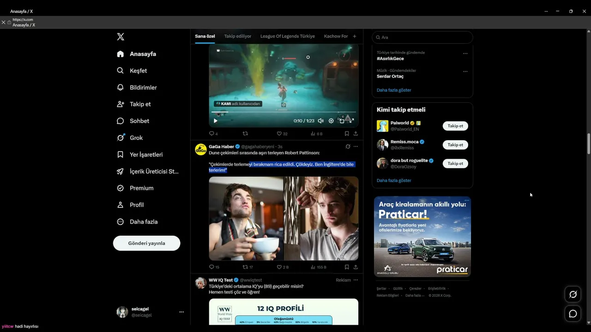The width and height of the screenshot is (591, 332).
Task: Click the X logo in the sidebar
Action: 121,37
